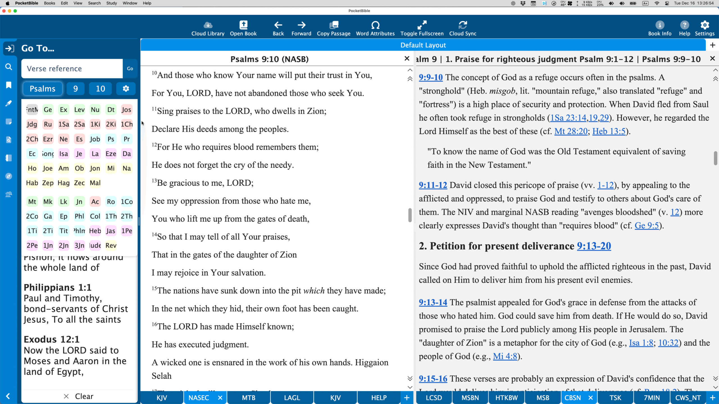This screenshot has height=404, width=719.
Task: Follow the Heb 13:5 link
Action: click(x=609, y=131)
